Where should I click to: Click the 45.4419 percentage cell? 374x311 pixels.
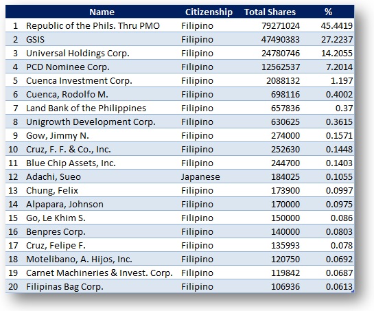pyautogui.click(x=336, y=26)
